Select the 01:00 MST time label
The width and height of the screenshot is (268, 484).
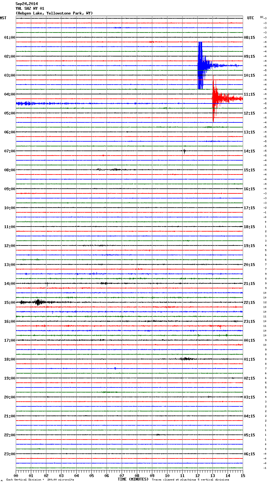10,38
